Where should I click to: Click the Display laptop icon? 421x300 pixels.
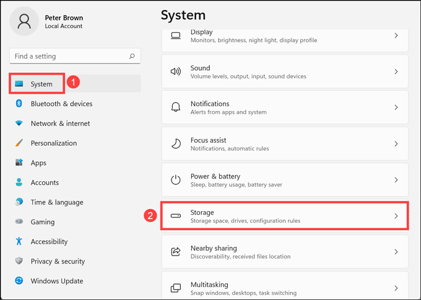point(176,36)
